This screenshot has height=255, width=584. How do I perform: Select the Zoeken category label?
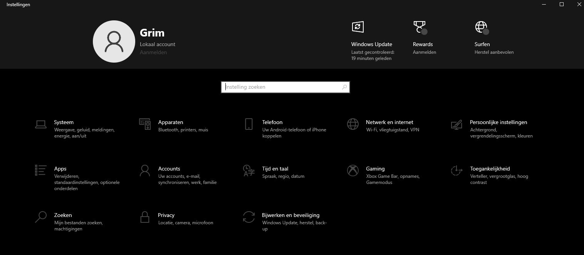[x=63, y=215]
